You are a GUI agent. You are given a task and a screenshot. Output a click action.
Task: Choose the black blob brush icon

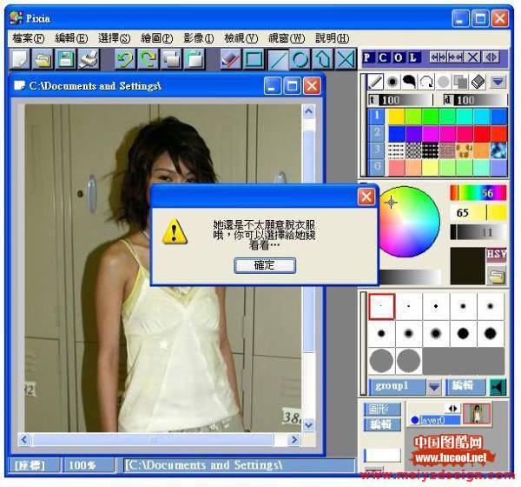(x=409, y=81)
